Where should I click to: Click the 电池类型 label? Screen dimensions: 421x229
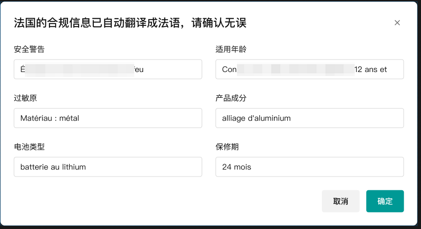pyautogui.click(x=29, y=147)
